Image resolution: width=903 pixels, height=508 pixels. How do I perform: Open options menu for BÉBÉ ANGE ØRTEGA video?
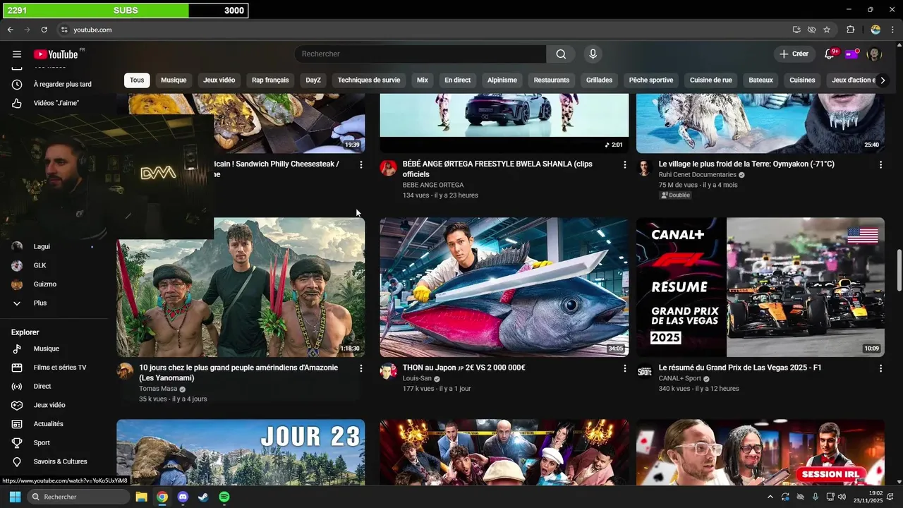624,164
